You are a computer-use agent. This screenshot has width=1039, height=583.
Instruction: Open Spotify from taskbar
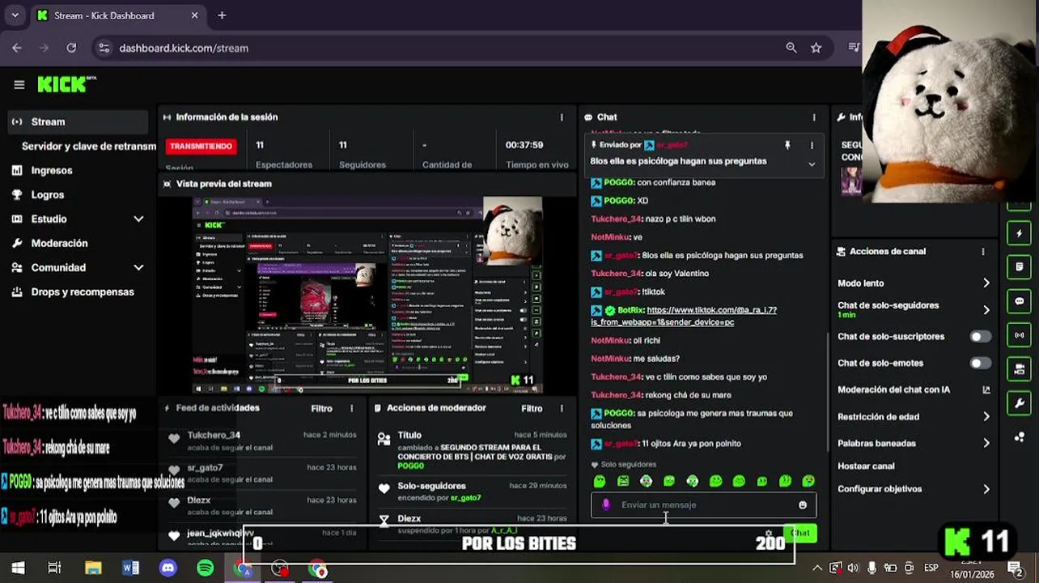[x=206, y=568]
